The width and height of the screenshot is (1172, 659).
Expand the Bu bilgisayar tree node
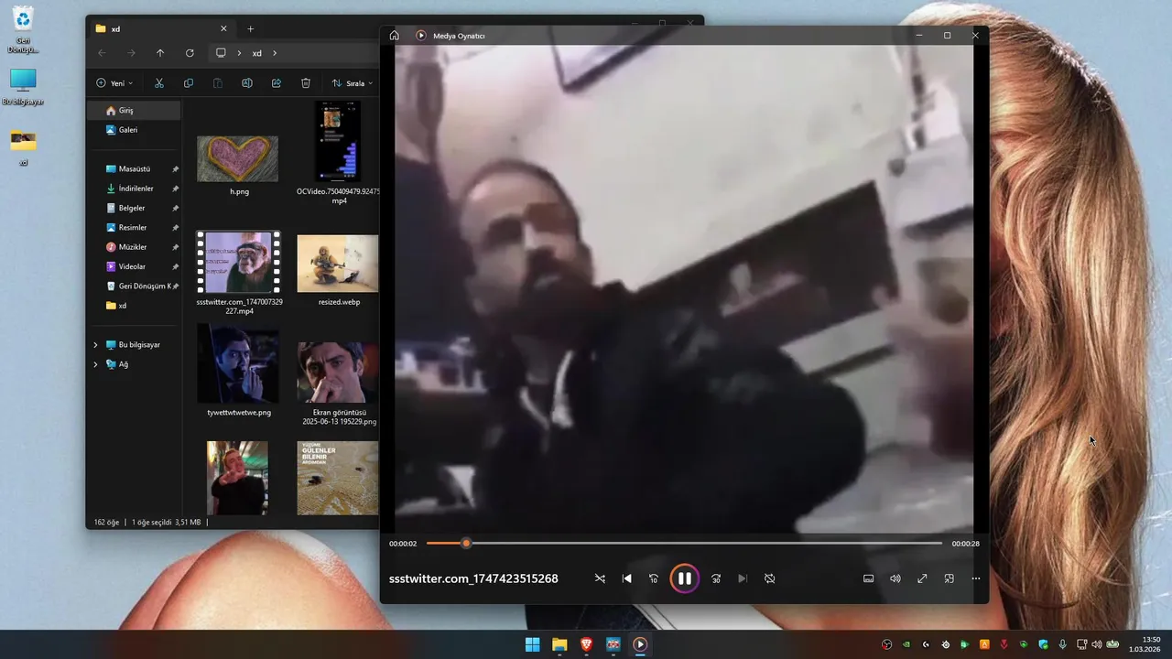click(x=95, y=345)
